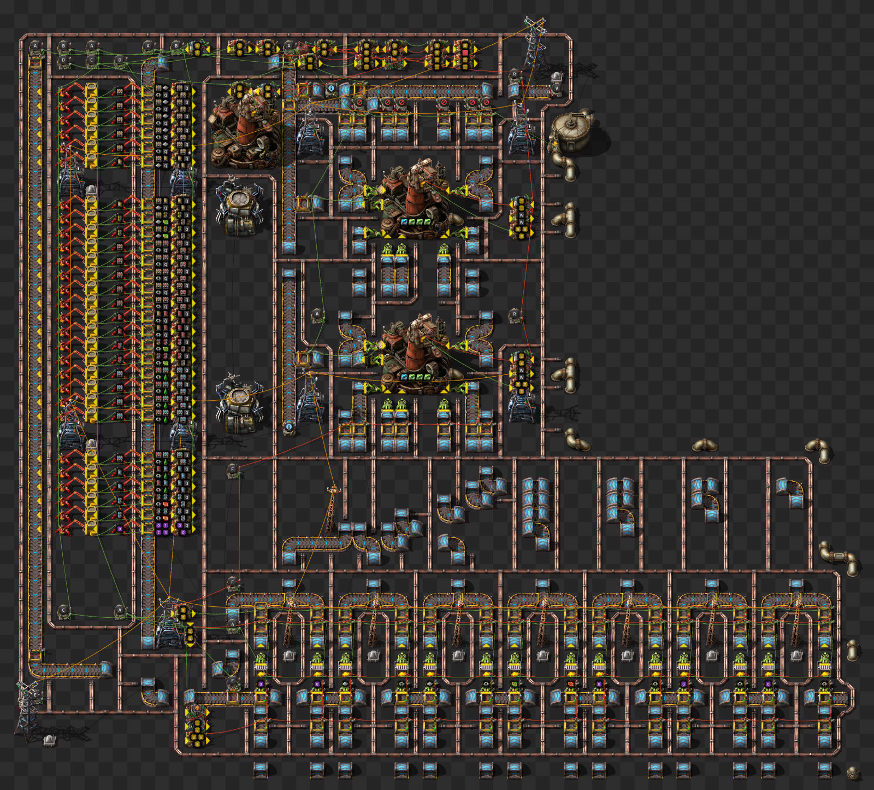Image resolution: width=874 pixels, height=790 pixels.
Task: Open the upper "F" combinator with red wire
Action: click(x=233, y=470)
